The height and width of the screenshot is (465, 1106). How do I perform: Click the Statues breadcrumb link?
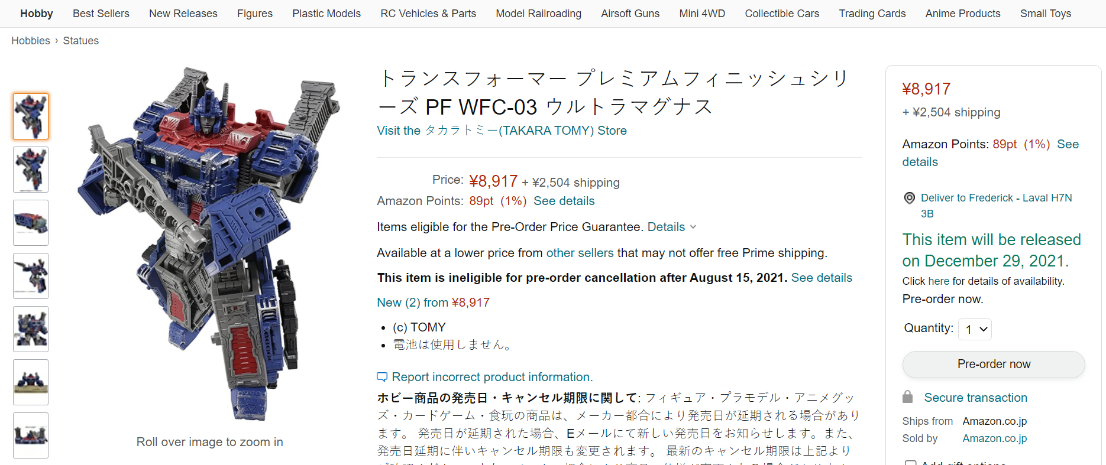point(80,41)
